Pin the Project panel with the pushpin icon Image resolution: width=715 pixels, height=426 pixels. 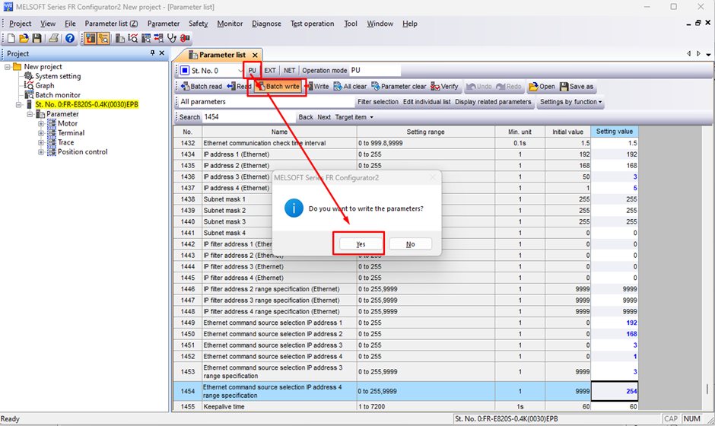click(x=152, y=53)
